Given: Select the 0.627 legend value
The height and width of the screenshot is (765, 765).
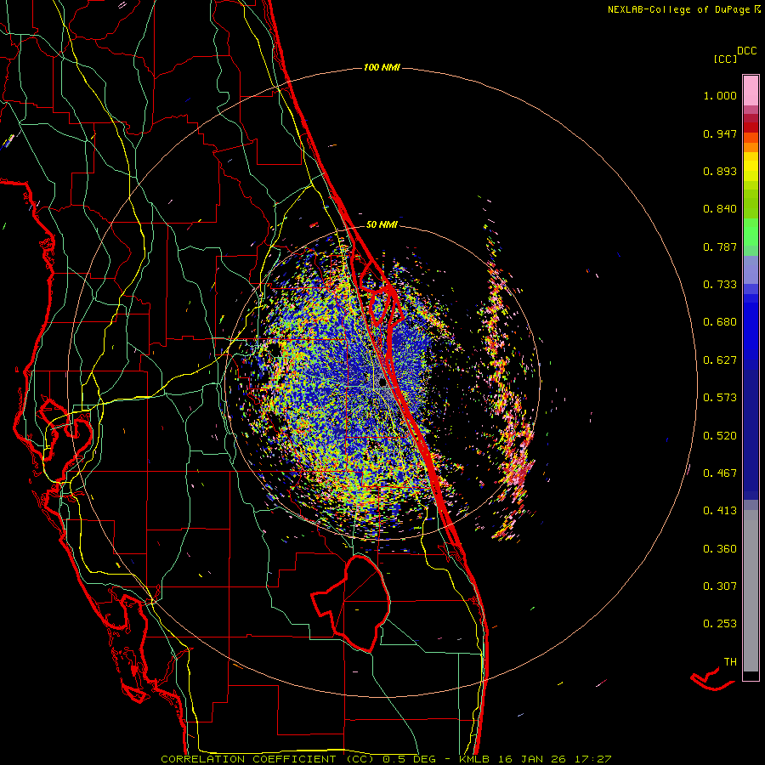Looking at the screenshot, I should click(720, 360).
